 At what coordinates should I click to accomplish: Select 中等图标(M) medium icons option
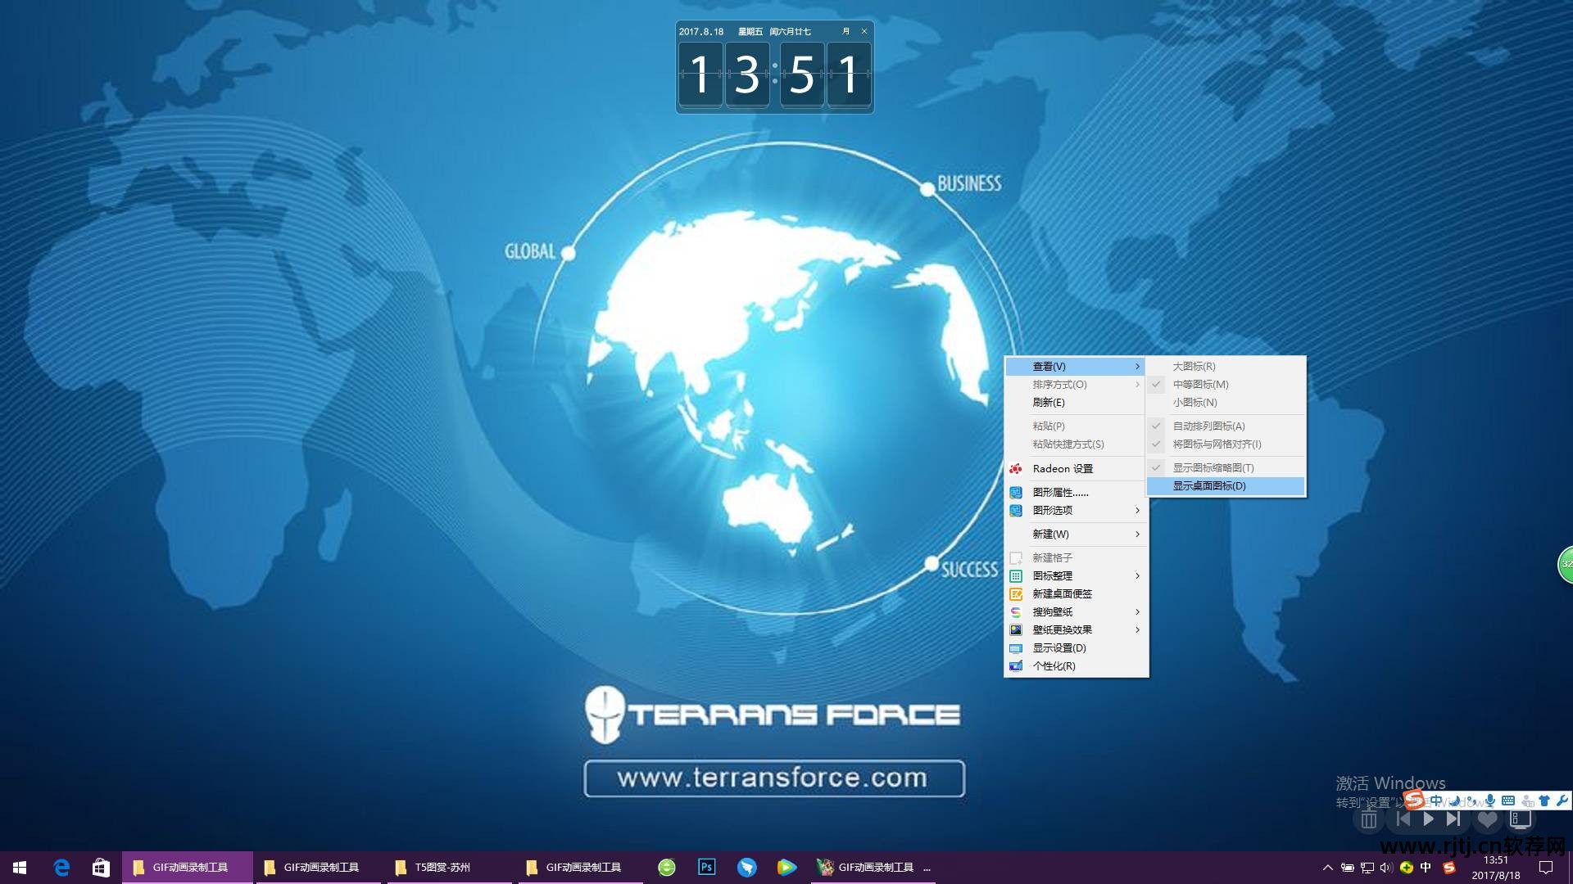(x=1226, y=384)
